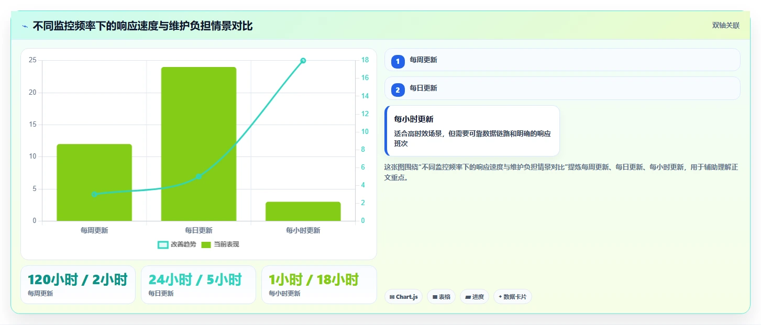Viewport: 761px width, 325px height.
Task: Open the 24小时 / 5小时 data card
Action: [198, 285]
